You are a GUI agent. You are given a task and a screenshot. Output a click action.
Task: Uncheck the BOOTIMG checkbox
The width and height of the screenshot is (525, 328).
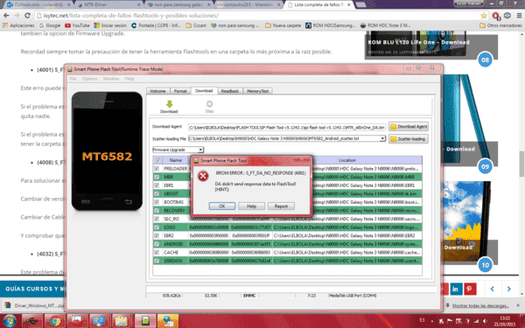[157, 202]
